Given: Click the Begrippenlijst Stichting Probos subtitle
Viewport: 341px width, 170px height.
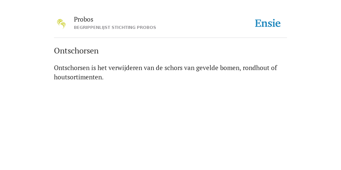Looking at the screenshot, I should pyautogui.click(x=115, y=28).
